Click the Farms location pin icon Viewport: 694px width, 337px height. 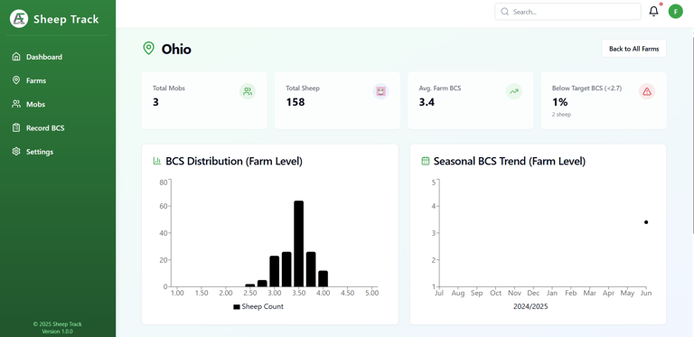[x=16, y=80]
